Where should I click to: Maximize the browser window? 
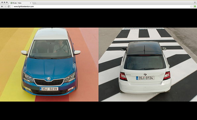coord(7,2)
